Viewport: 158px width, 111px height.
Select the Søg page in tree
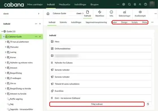click(12, 104)
